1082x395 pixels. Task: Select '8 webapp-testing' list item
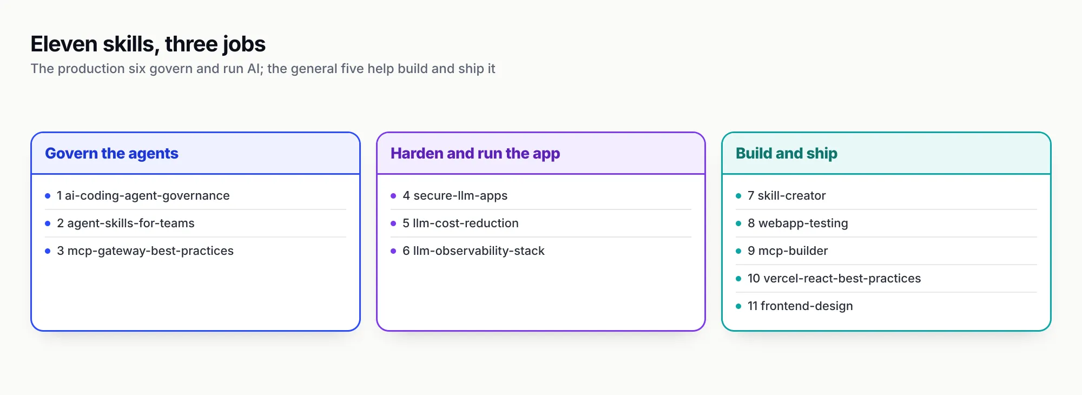coord(886,223)
